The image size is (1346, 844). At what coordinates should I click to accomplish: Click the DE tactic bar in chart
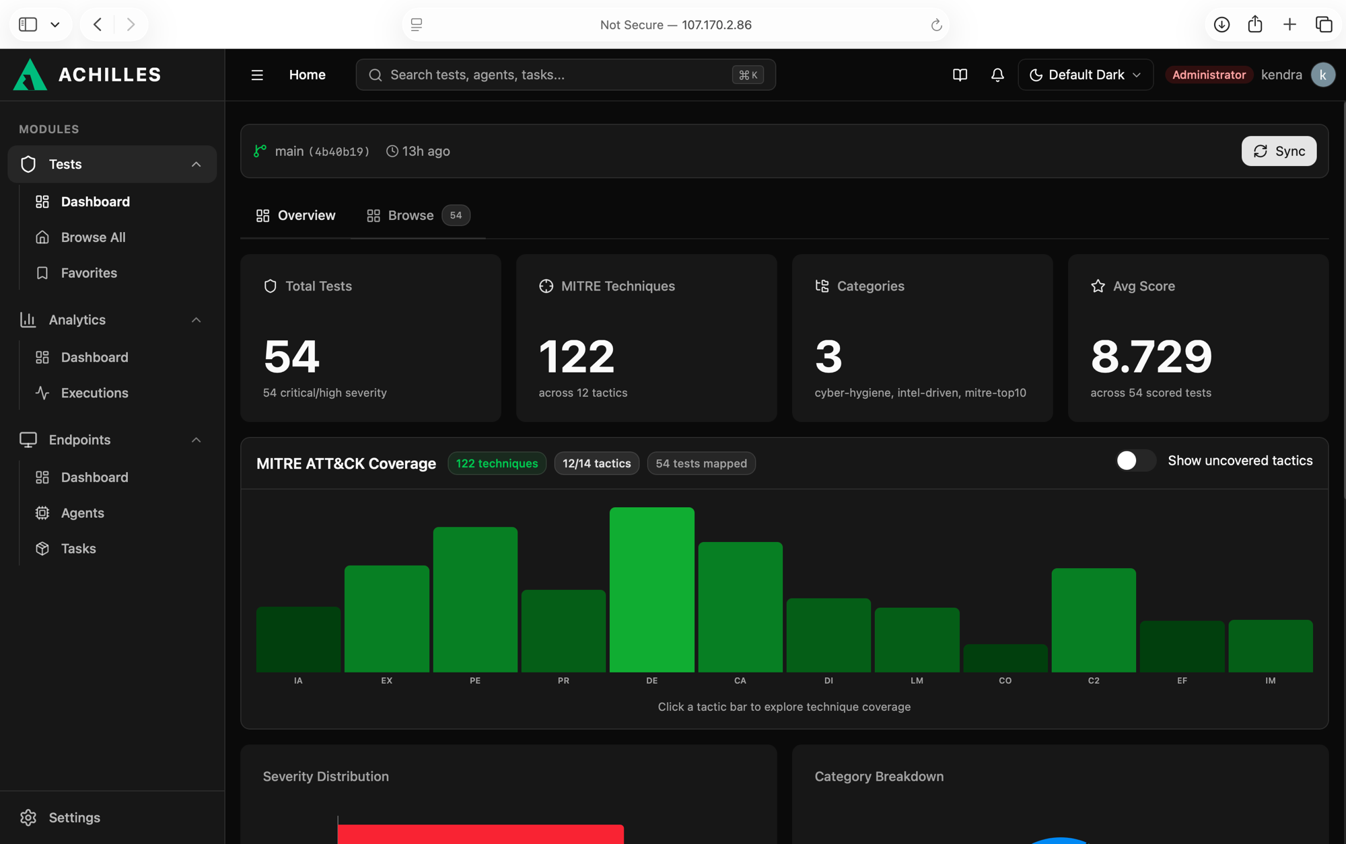coord(651,589)
